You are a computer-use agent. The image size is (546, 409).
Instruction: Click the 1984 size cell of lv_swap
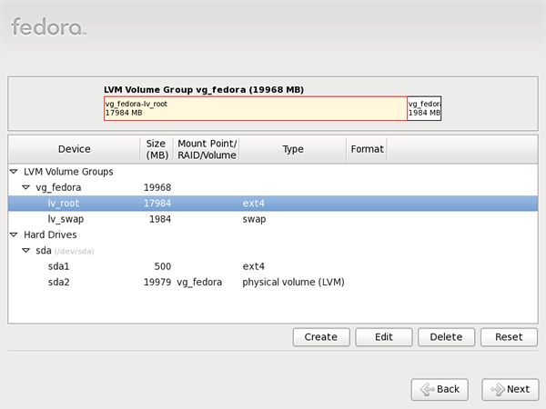(160, 219)
